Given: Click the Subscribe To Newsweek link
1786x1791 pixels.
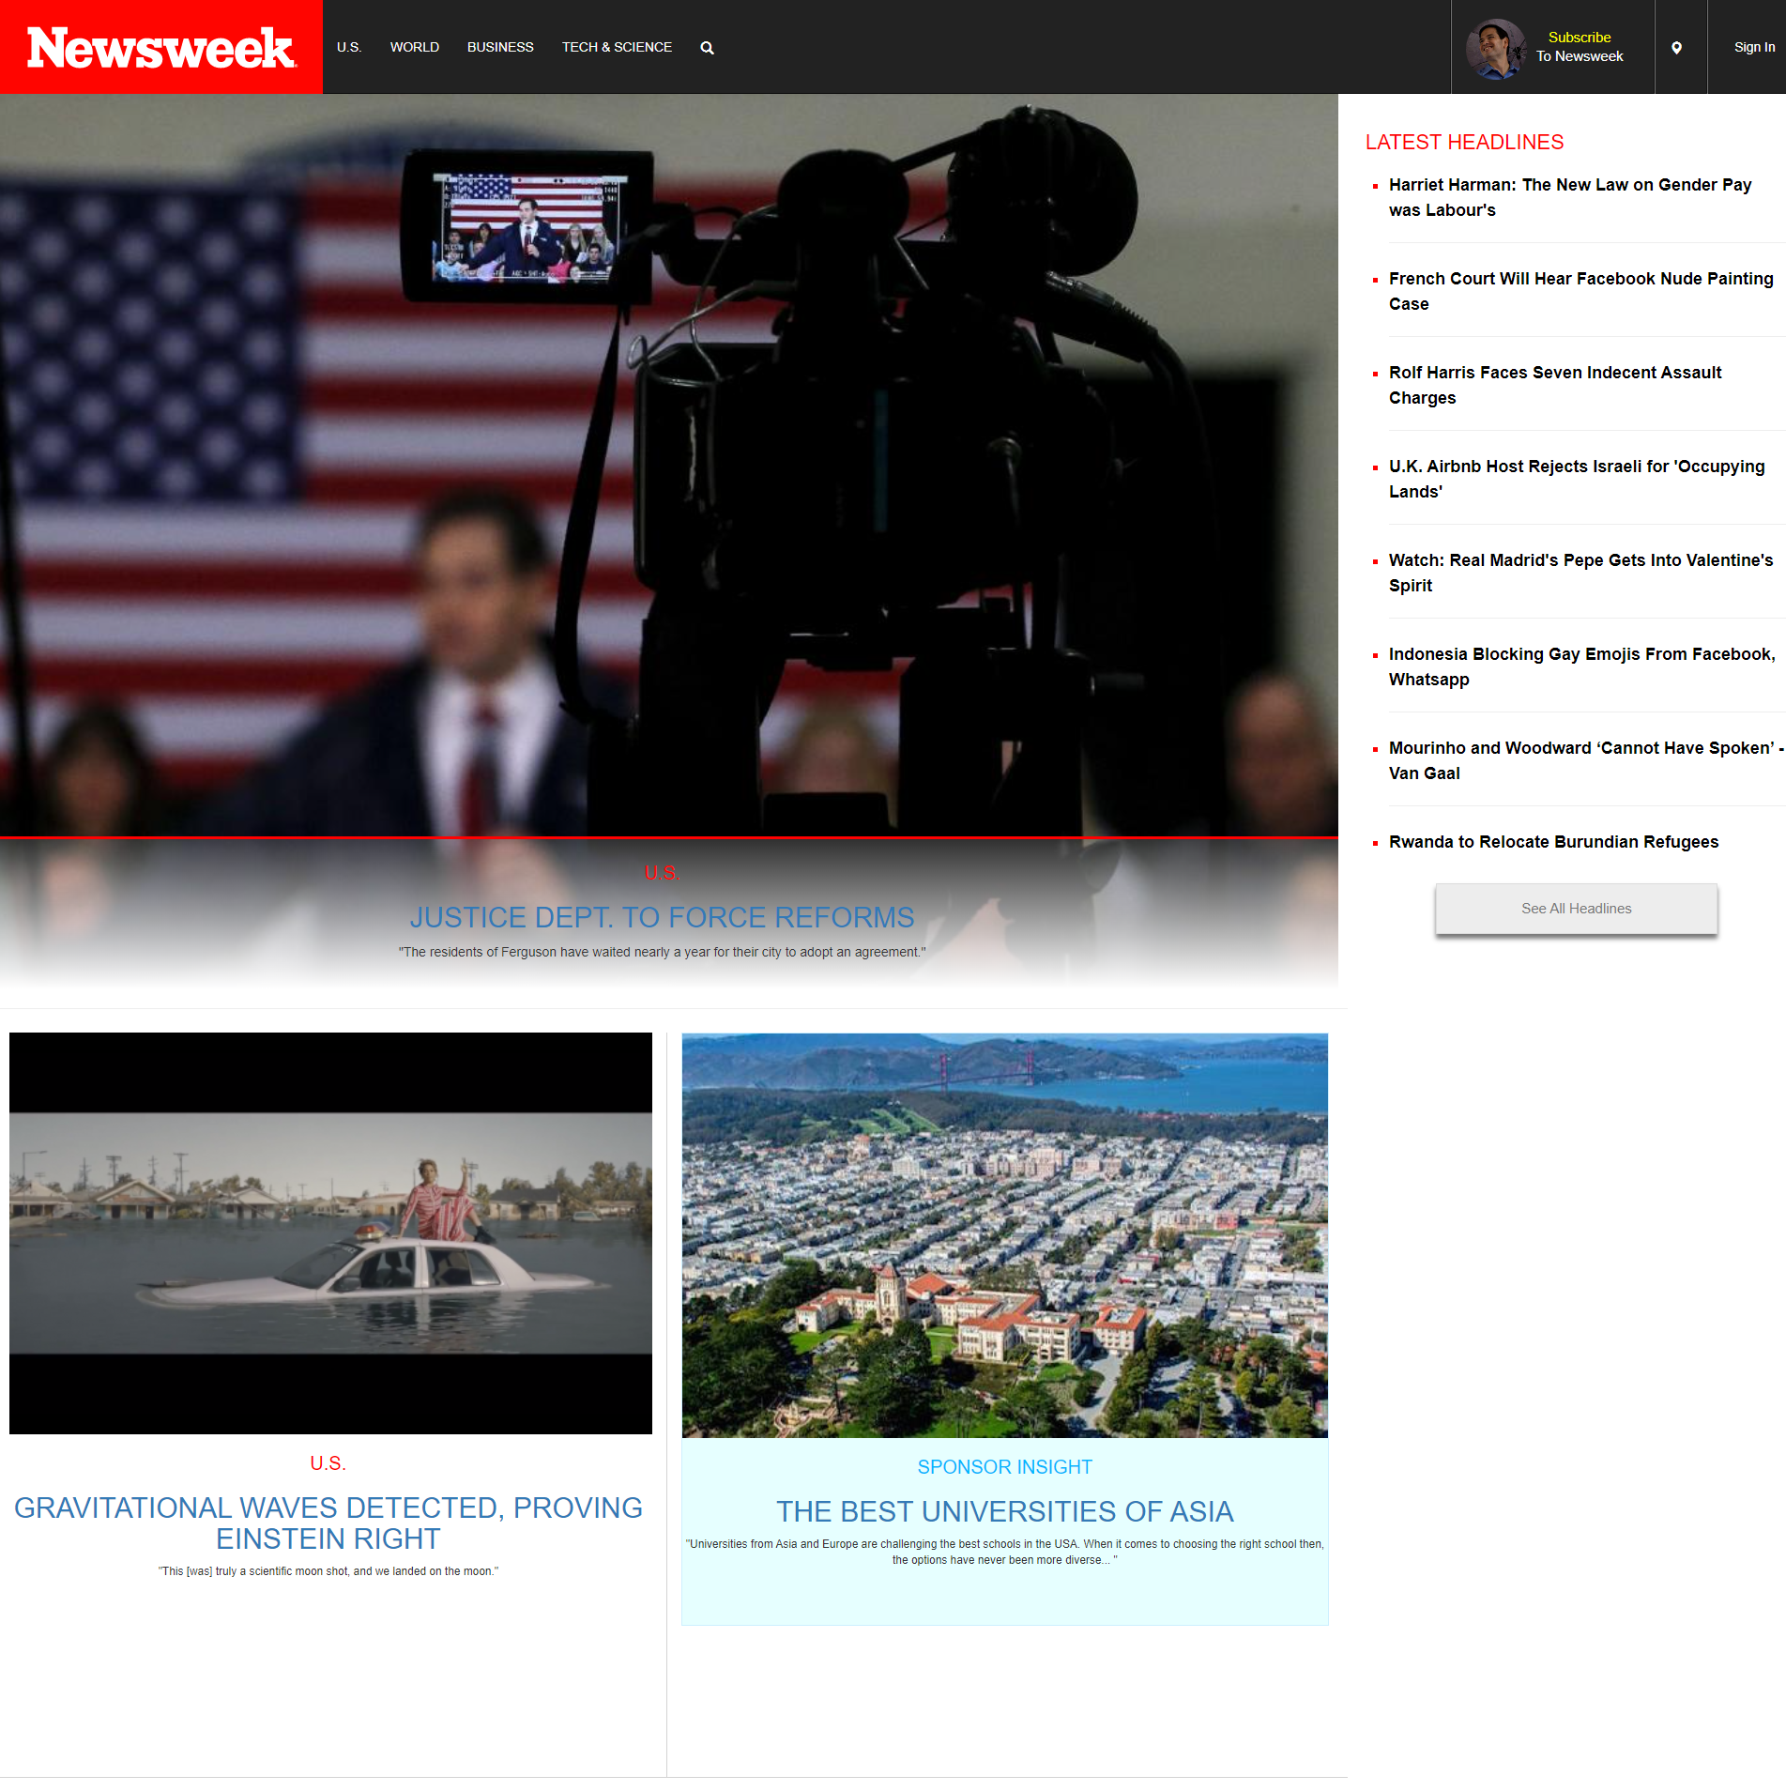Looking at the screenshot, I should (1580, 47).
